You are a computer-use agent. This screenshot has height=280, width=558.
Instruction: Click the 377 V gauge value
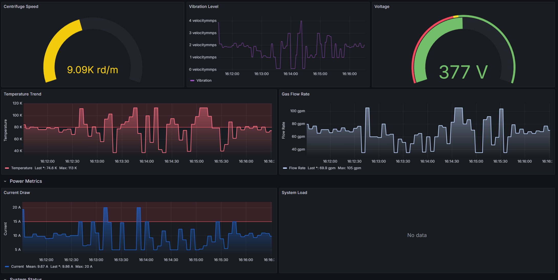(x=463, y=72)
